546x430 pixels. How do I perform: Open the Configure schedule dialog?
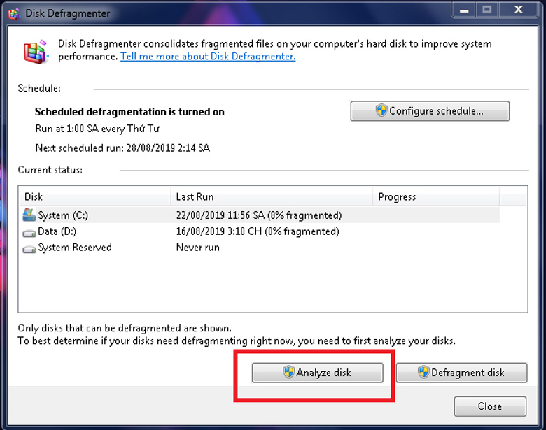[x=430, y=111]
